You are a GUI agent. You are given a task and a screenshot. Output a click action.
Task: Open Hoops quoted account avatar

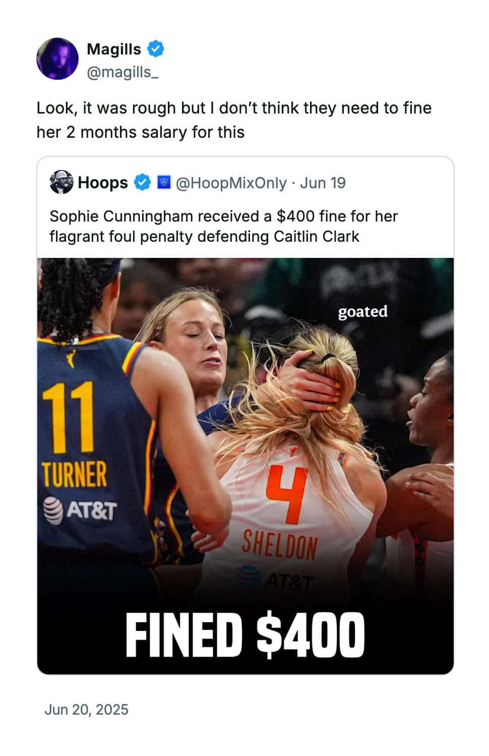tap(62, 182)
